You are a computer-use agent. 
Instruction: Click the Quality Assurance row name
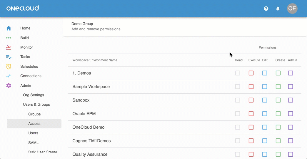click(x=90, y=154)
